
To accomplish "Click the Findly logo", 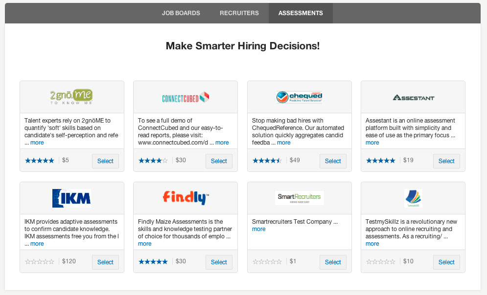I will 186,198.
